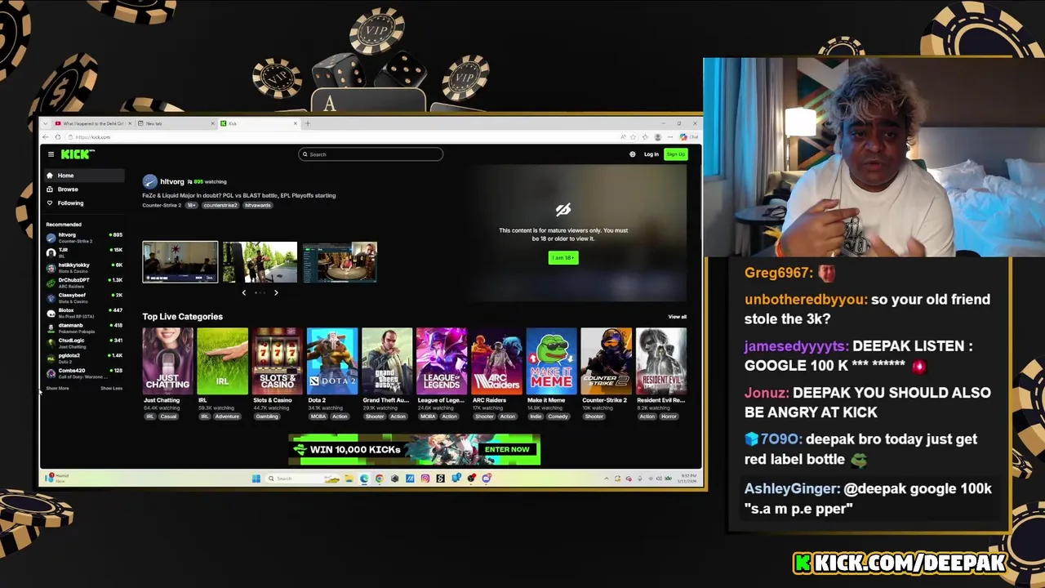Open pgldota2 recommended channel
1045x588 pixels.
(x=84, y=359)
